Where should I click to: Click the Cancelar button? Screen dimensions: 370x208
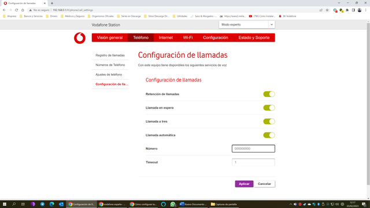click(264, 184)
